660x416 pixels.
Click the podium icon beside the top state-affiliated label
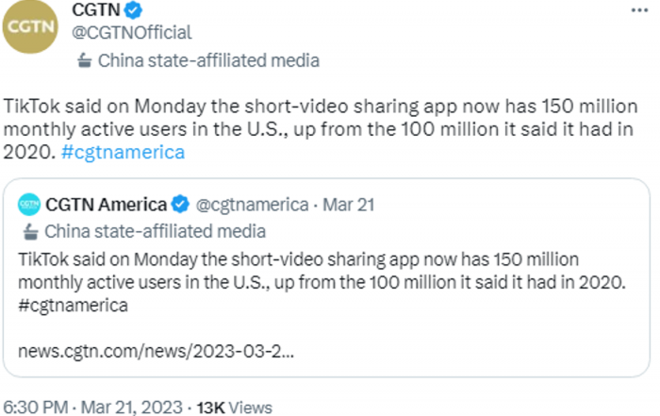pos(84,60)
